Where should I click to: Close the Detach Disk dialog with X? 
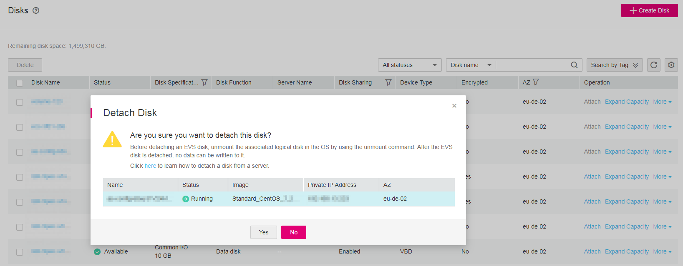pyautogui.click(x=454, y=106)
